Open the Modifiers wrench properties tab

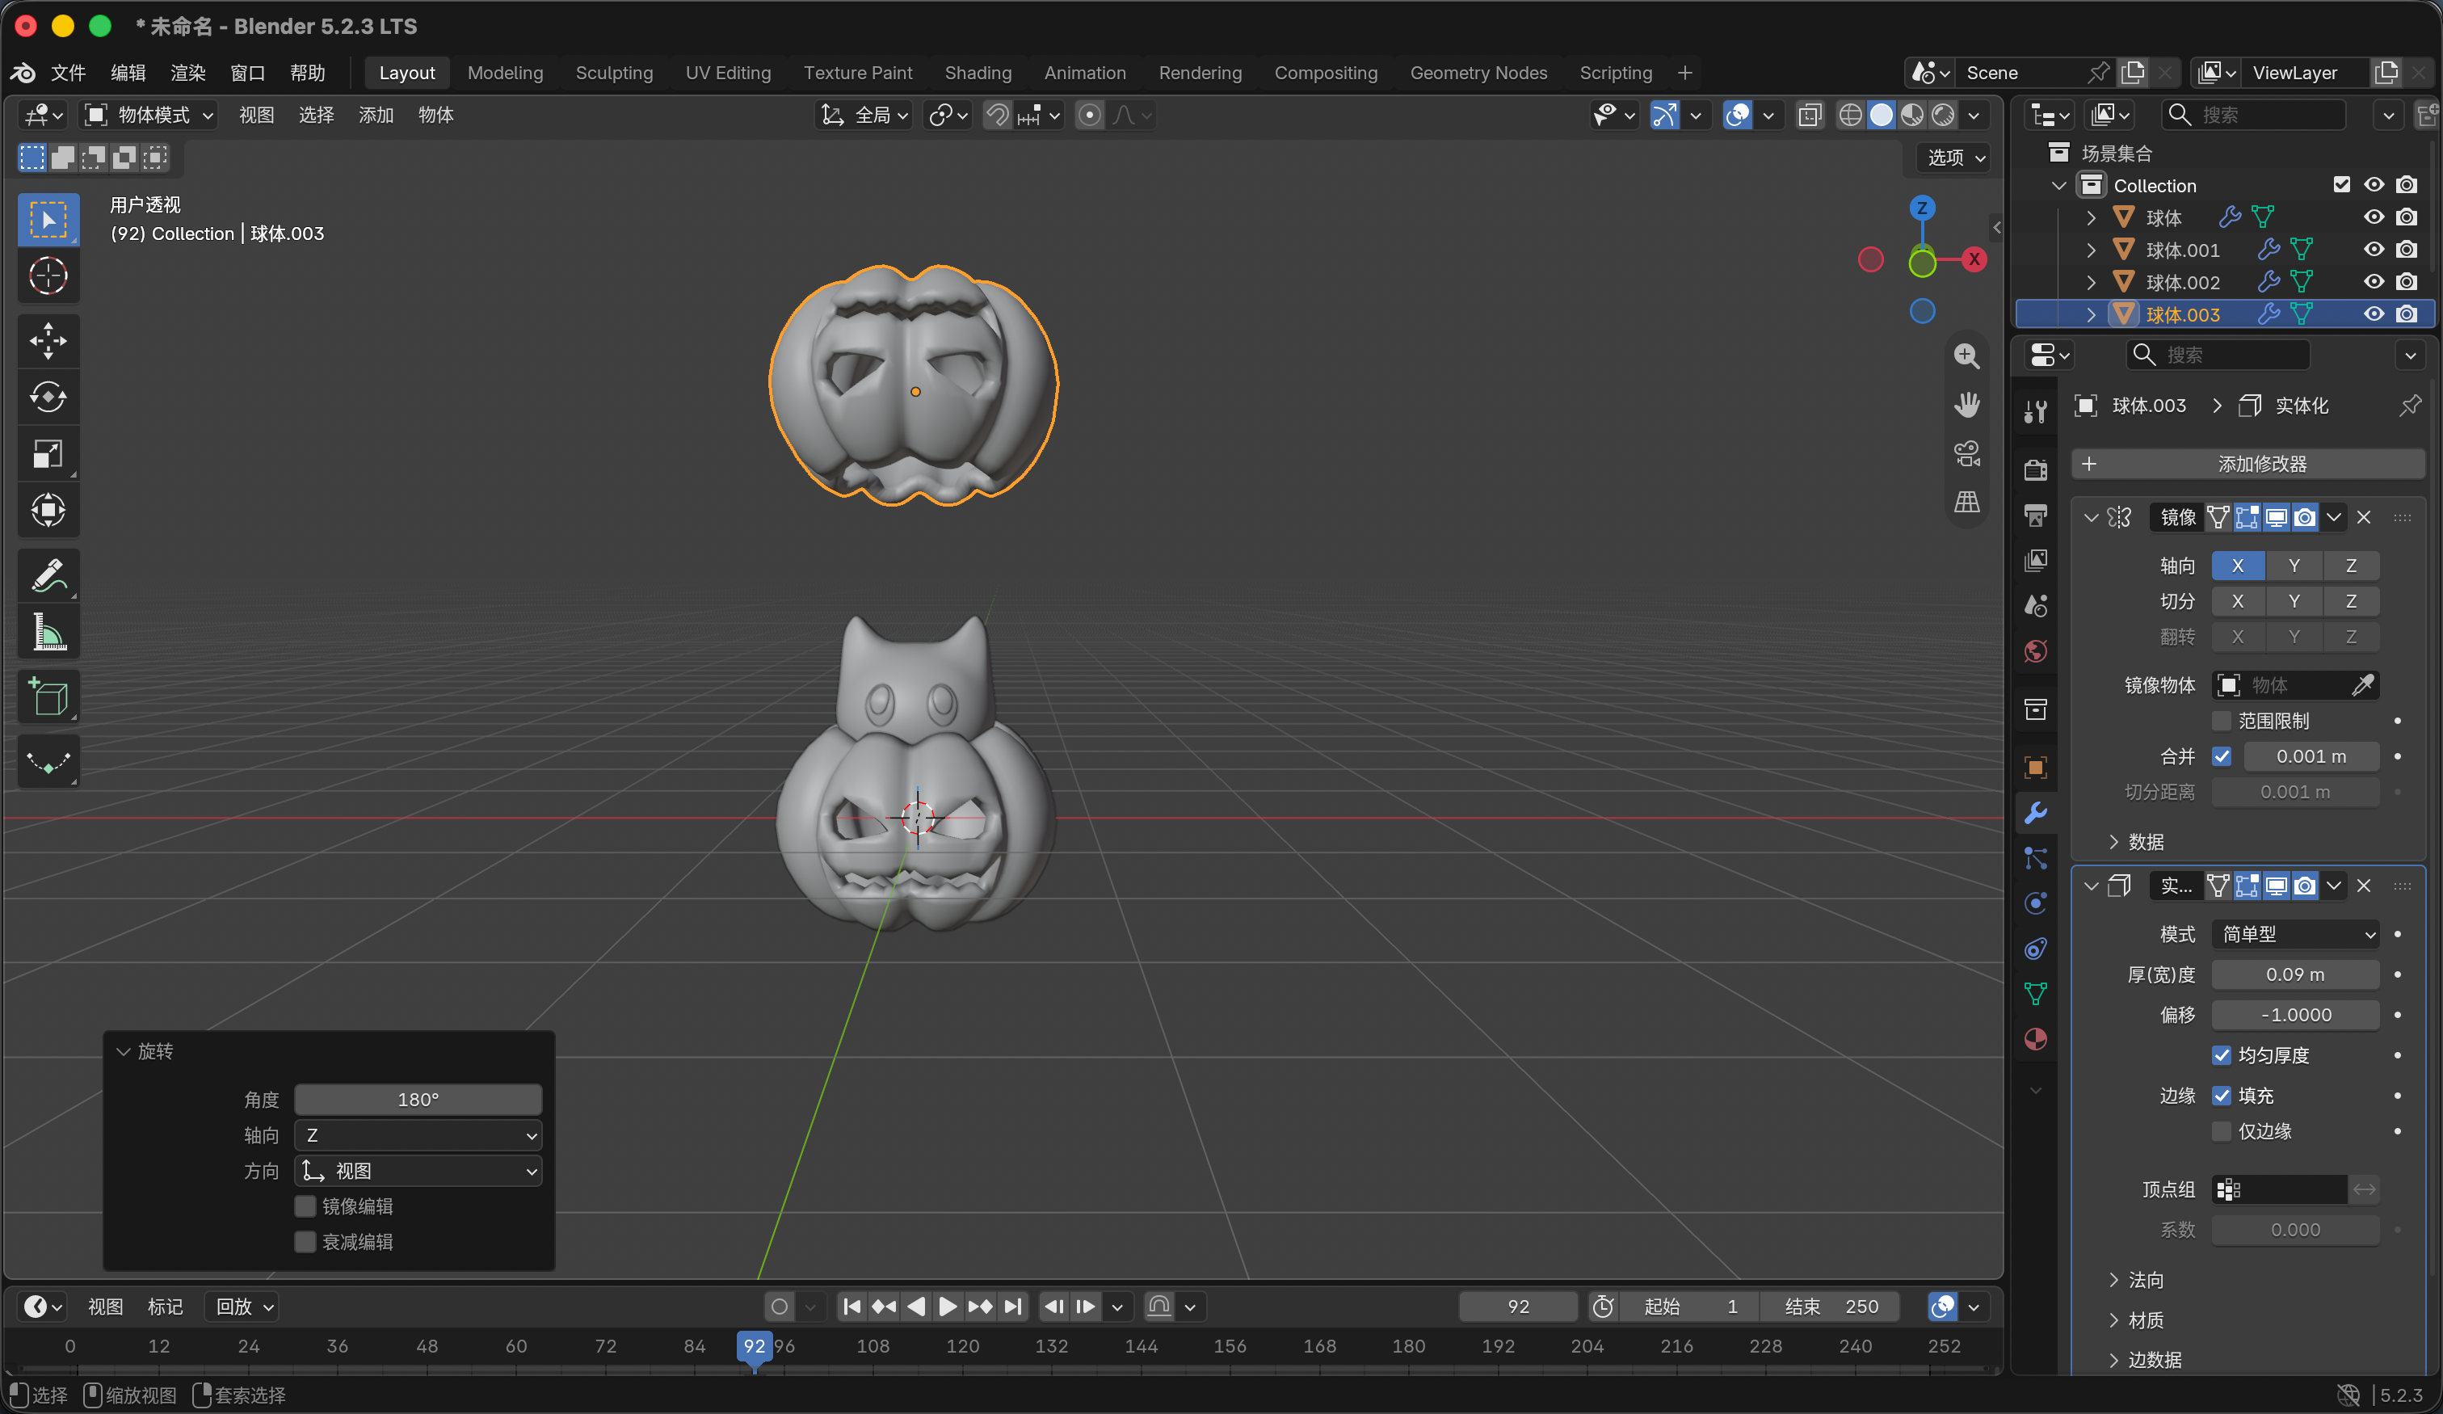(2035, 813)
